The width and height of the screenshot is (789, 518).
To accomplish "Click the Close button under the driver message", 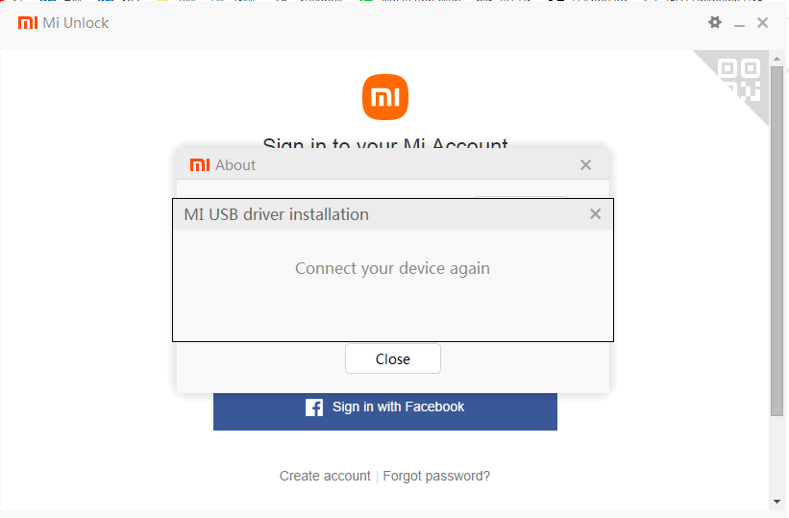I will tap(393, 358).
